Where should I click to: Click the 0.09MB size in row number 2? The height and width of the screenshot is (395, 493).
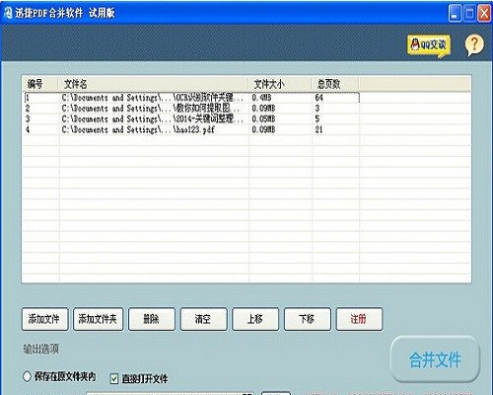263,109
